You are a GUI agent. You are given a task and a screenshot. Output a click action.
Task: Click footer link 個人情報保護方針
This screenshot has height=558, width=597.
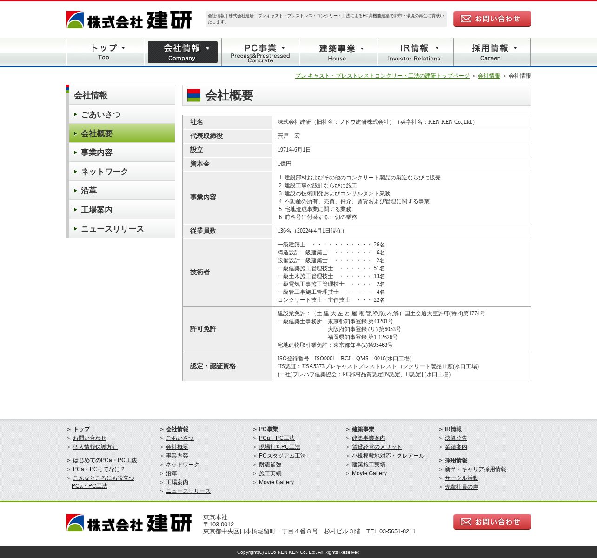coord(95,447)
